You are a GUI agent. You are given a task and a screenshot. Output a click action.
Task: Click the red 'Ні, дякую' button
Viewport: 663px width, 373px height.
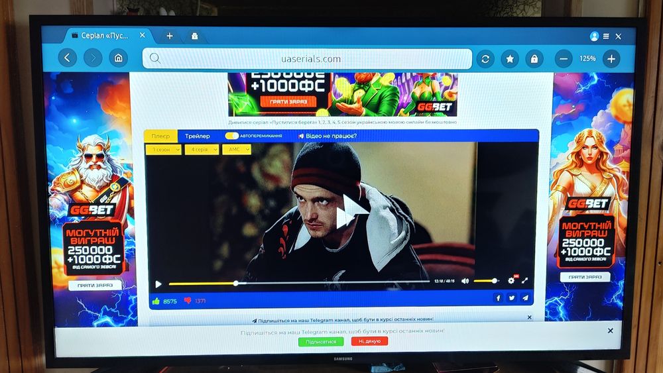(369, 341)
